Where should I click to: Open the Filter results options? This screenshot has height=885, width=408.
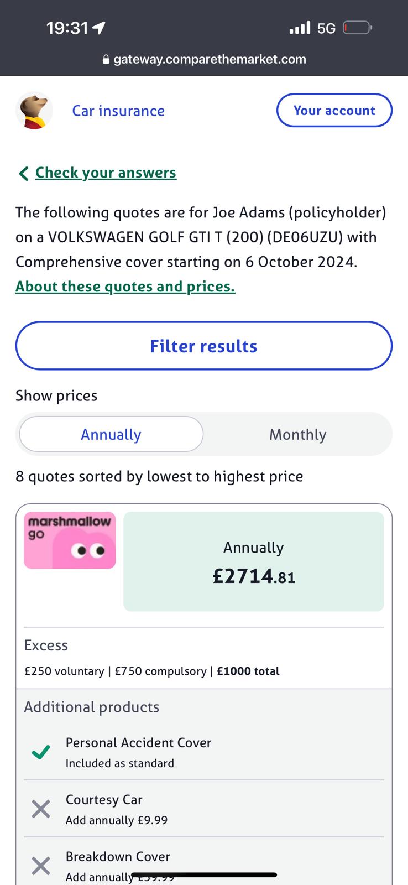[x=204, y=346]
